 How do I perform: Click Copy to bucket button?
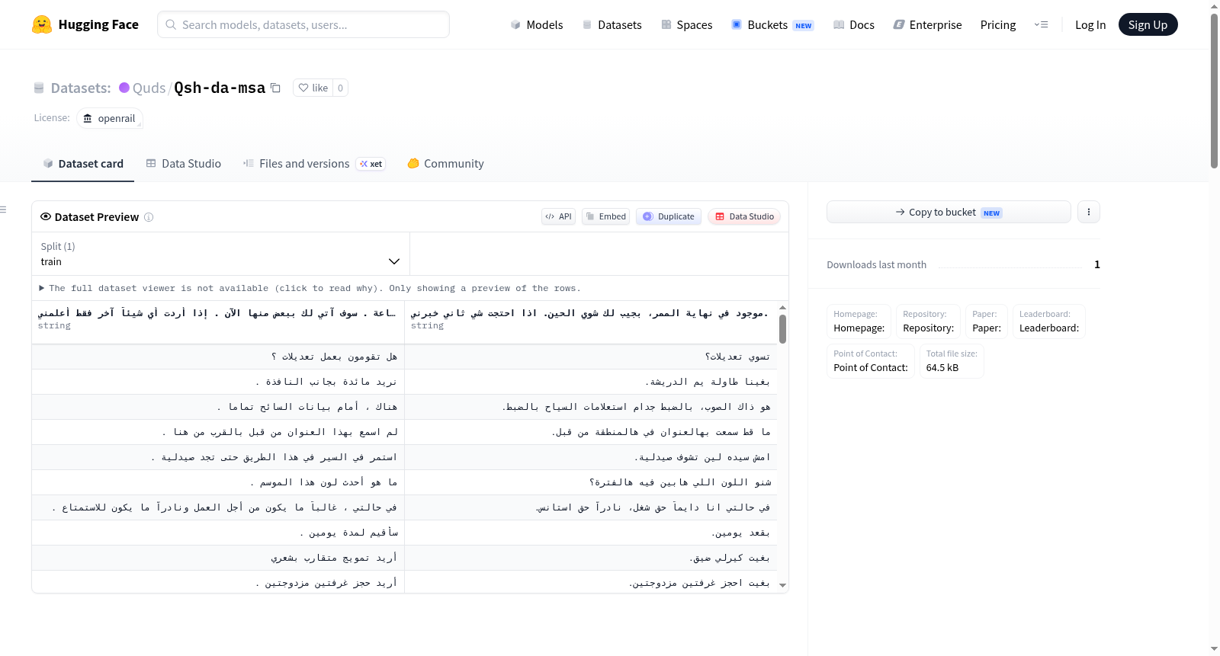coord(949,212)
